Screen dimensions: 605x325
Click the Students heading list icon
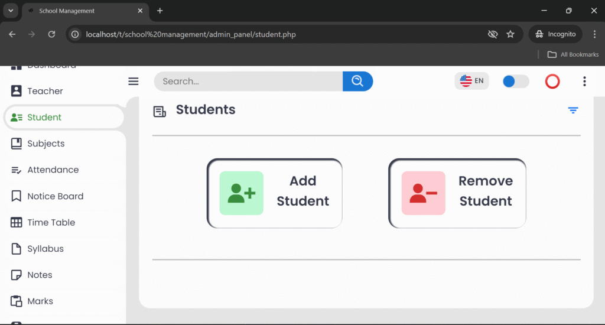(160, 112)
